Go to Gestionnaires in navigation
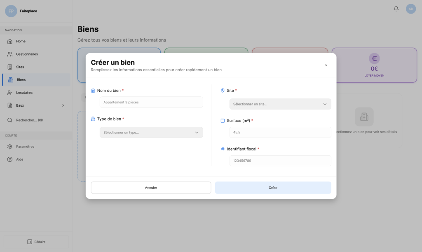Viewport: 422px width, 252px height. (x=27, y=54)
